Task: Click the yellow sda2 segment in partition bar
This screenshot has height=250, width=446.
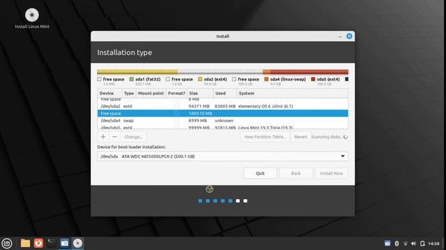Action: [x=137, y=72]
